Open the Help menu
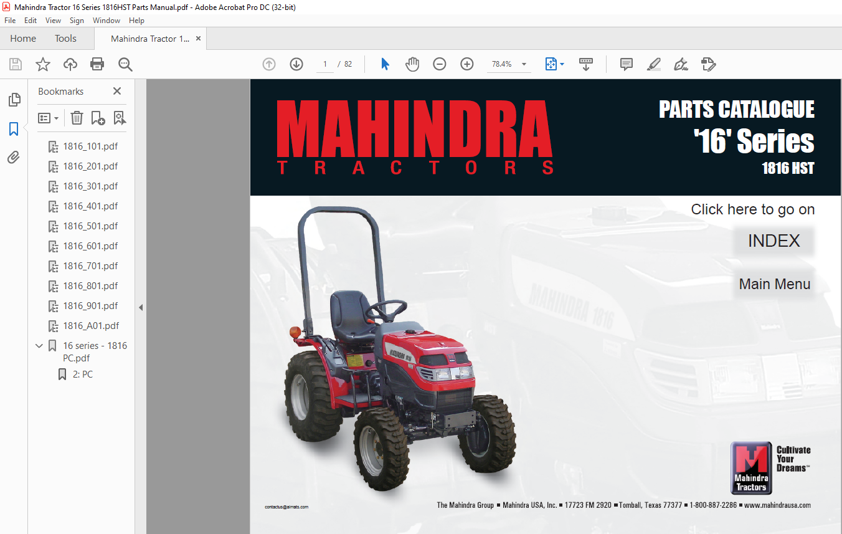 point(136,21)
